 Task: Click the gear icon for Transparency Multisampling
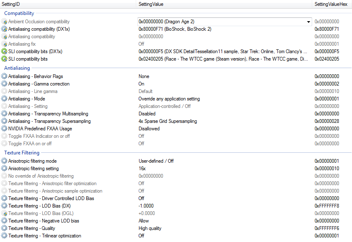(4, 114)
